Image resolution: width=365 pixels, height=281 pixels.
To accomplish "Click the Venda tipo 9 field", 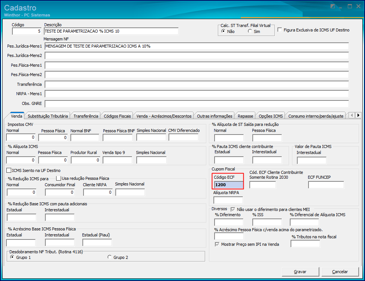I will [x=117, y=160].
